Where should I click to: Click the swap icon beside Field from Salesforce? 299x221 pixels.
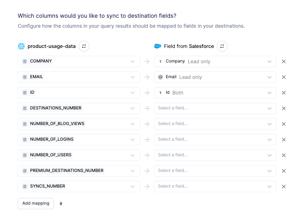(x=222, y=46)
